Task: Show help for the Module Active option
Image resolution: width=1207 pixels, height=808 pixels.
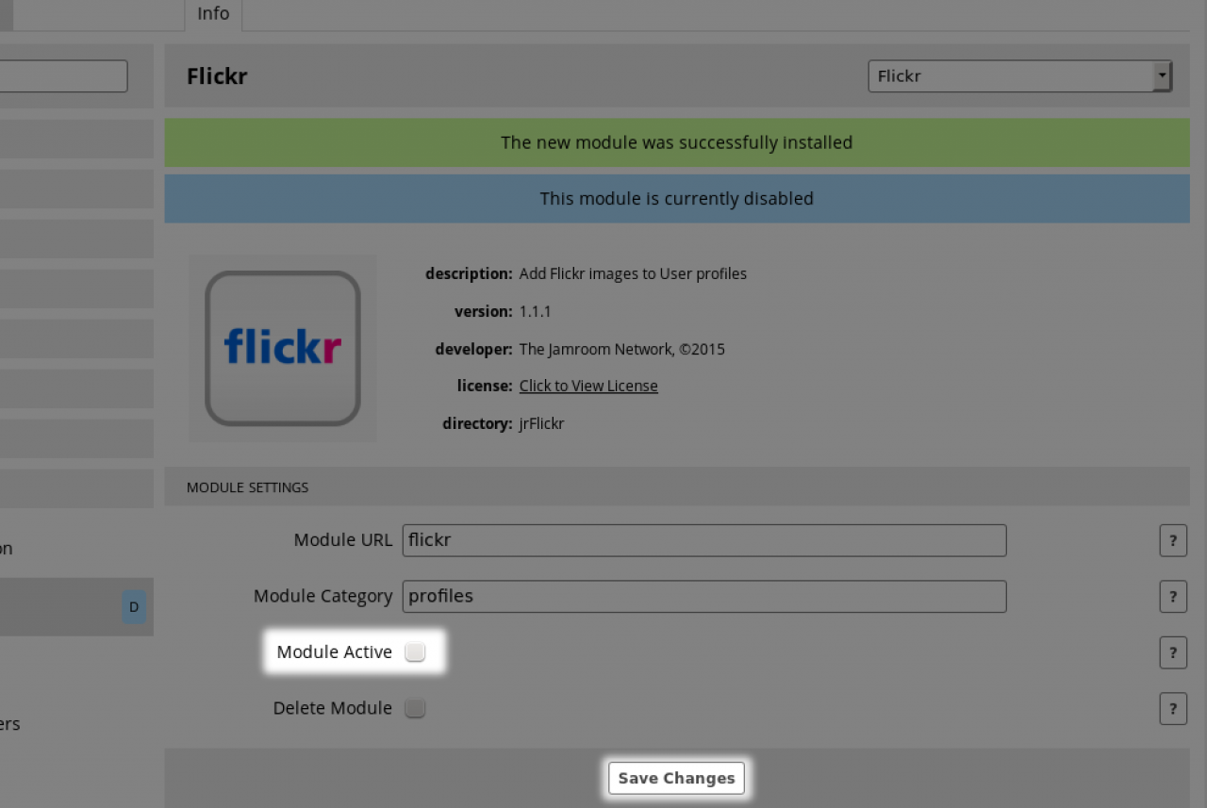Action: (x=1173, y=652)
